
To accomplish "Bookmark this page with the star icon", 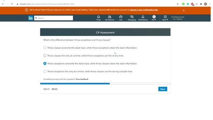I will [178, 4].
